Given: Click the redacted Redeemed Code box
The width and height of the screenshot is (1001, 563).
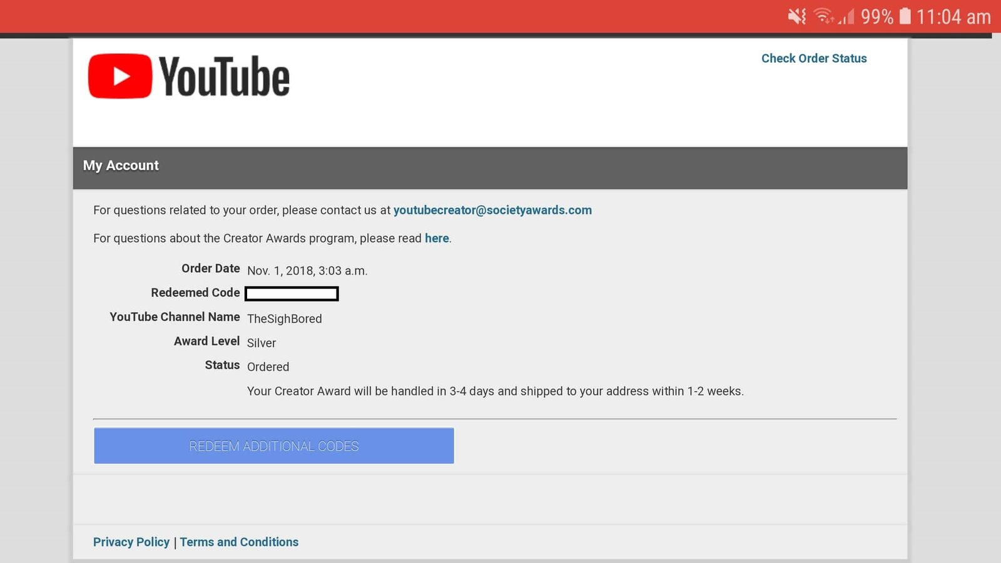Looking at the screenshot, I should (292, 293).
